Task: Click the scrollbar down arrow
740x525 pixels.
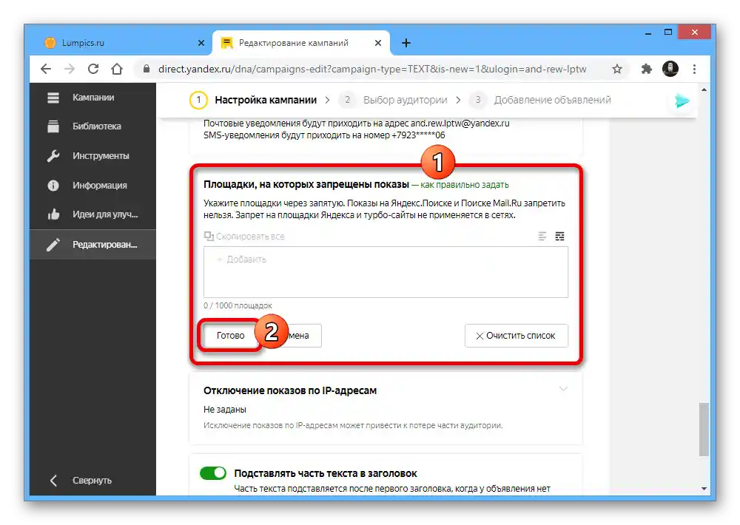Action: click(x=704, y=489)
